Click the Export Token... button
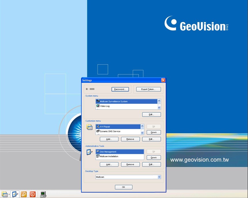 148,89
